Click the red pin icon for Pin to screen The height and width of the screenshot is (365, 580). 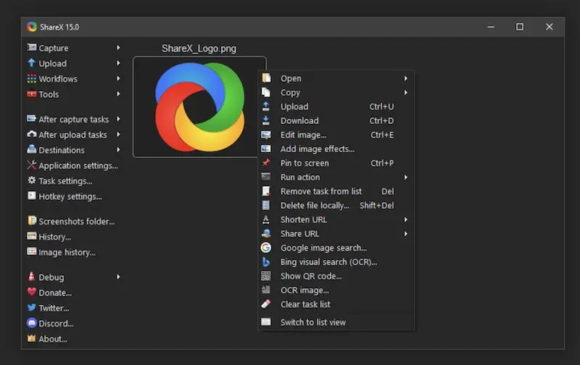coord(266,162)
